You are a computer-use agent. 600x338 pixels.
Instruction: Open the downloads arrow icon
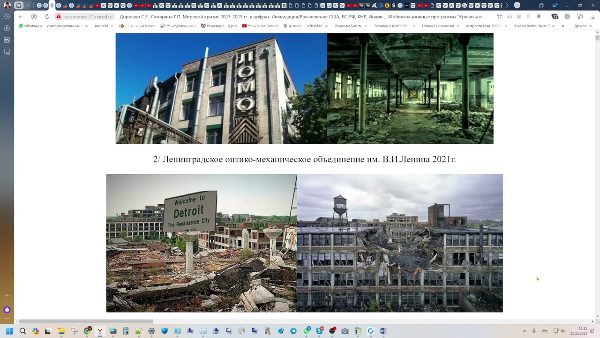point(593,16)
